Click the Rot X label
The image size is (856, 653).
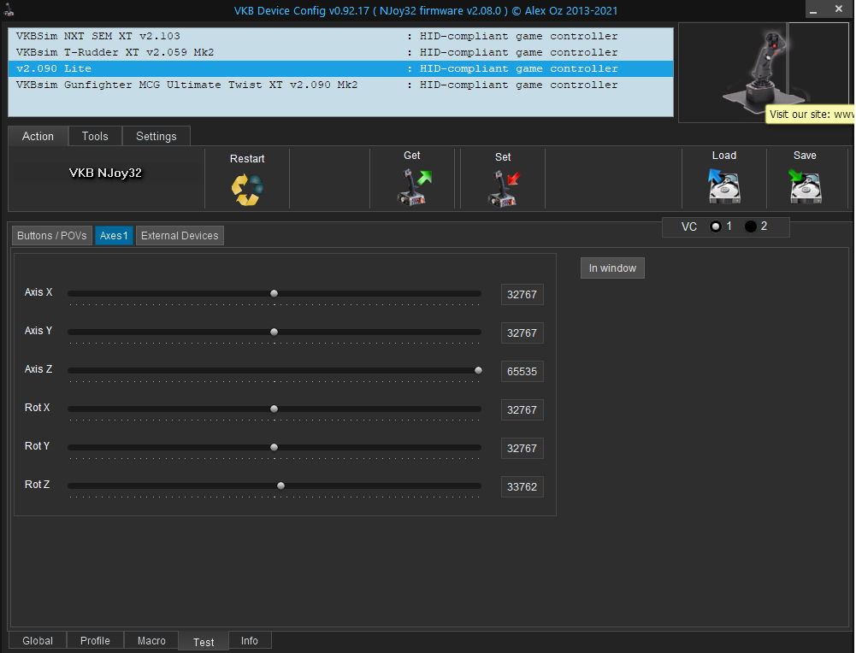(37, 408)
